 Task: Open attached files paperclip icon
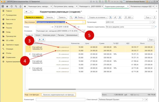pyautogui.click(x=115, y=17)
